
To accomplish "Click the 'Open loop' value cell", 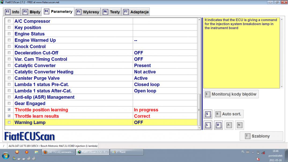I will tap(165, 91).
